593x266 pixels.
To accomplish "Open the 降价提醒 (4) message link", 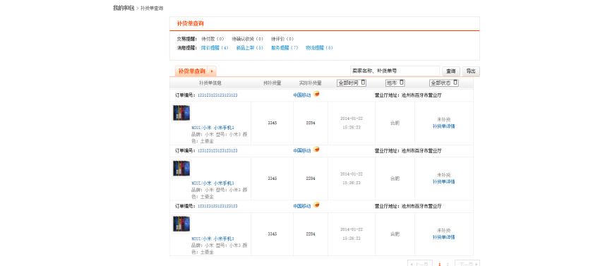I will click(215, 48).
